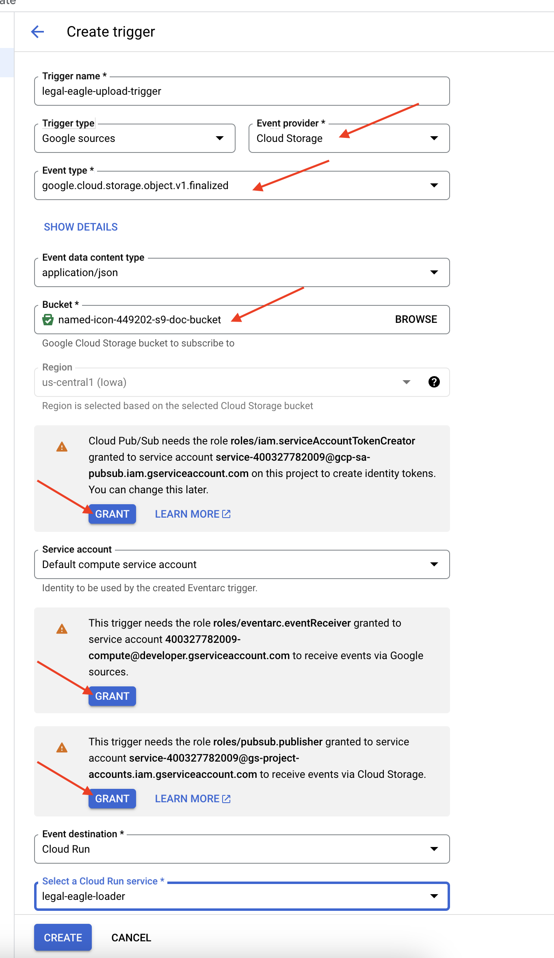Click BROWSE to choose a bucket
Image resolution: width=554 pixels, height=958 pixels.
pos(416,319)
